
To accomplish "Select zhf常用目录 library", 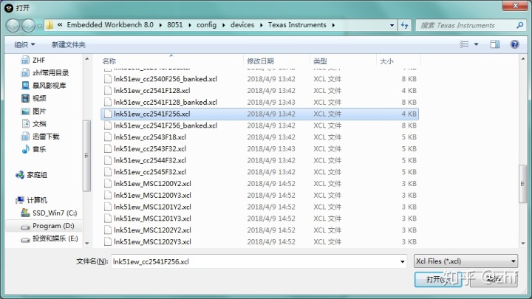I will [50, 72].
